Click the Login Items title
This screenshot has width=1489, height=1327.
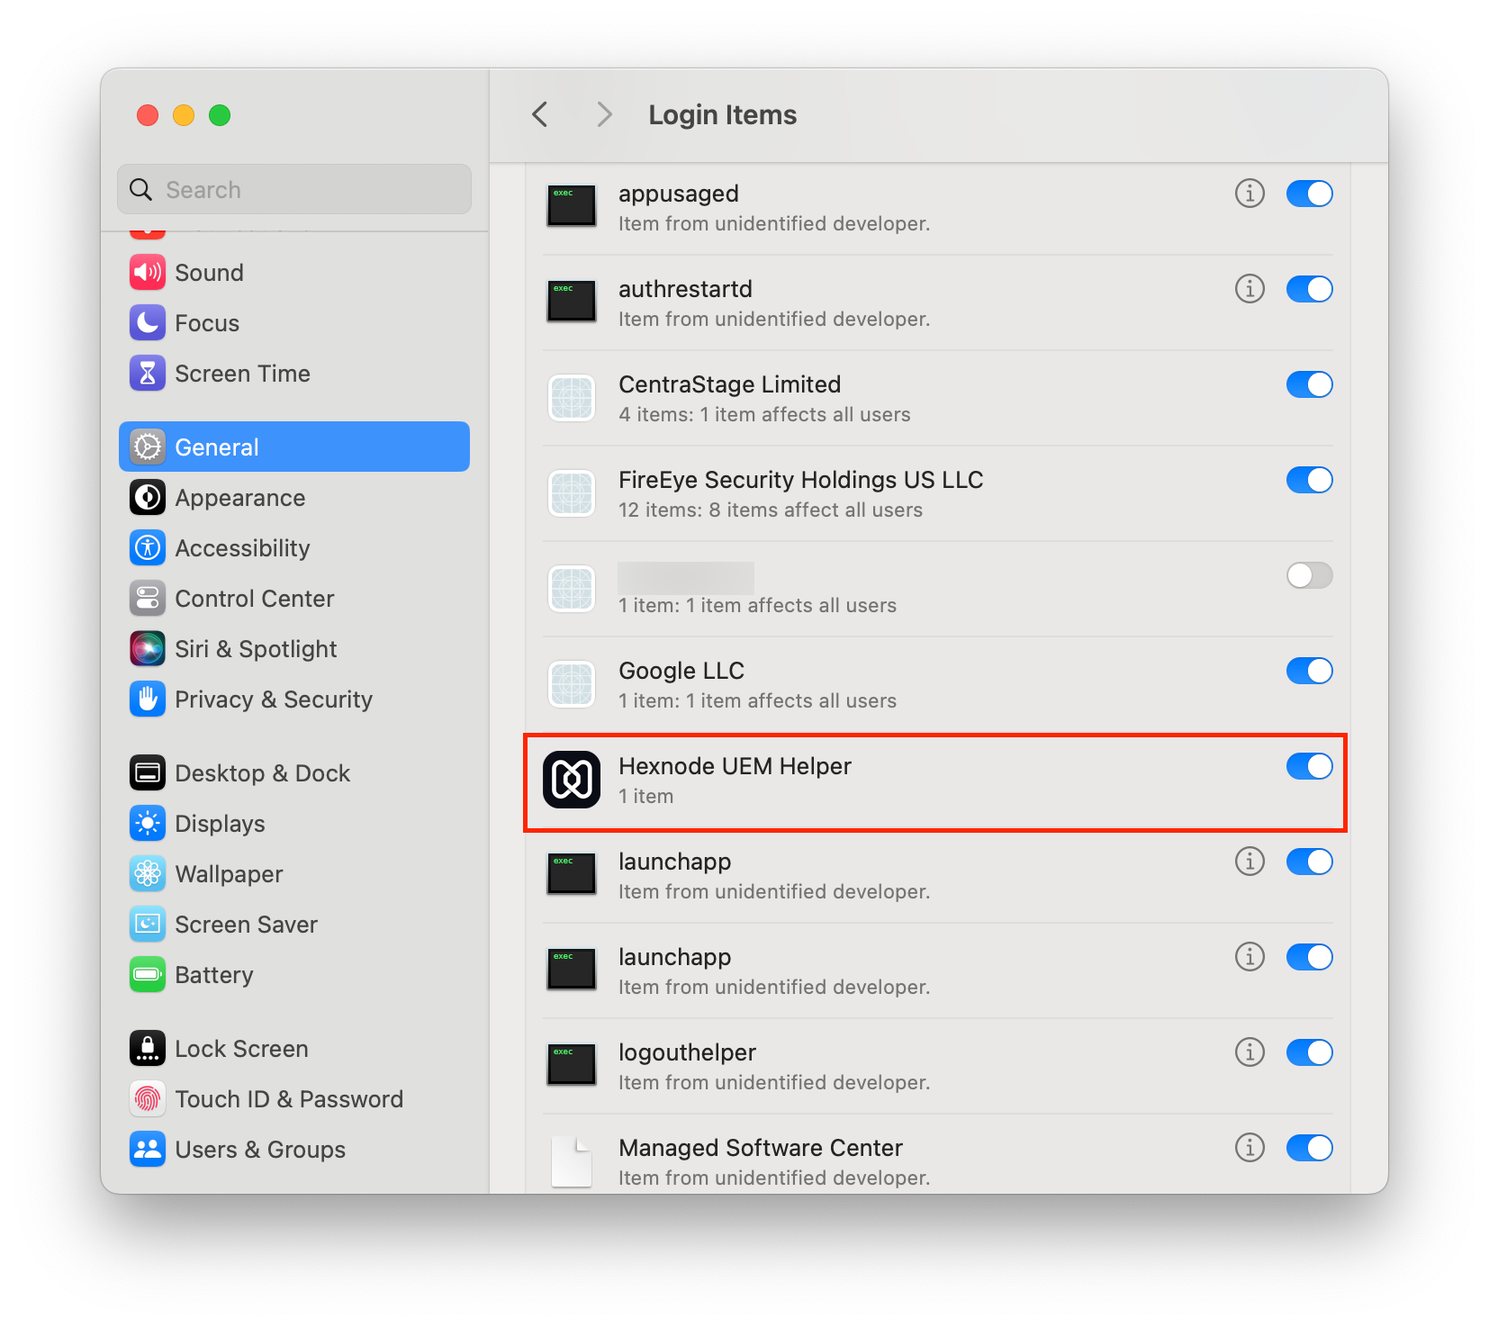pos(723,115)
